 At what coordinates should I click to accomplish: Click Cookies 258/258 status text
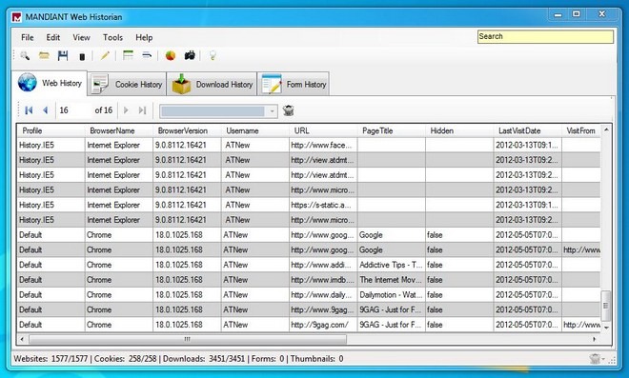(x=125, y=358)
